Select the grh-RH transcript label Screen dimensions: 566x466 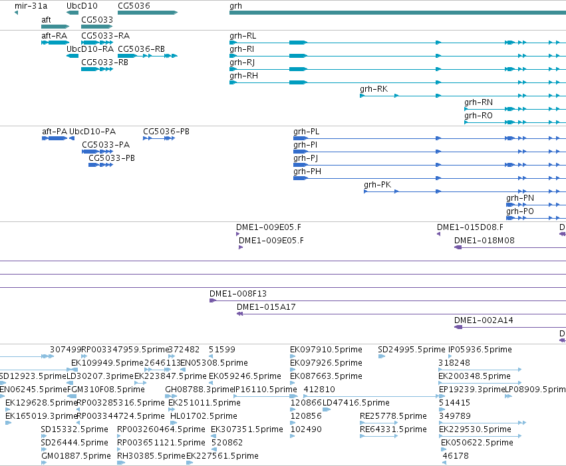click(x=244, y=76)
